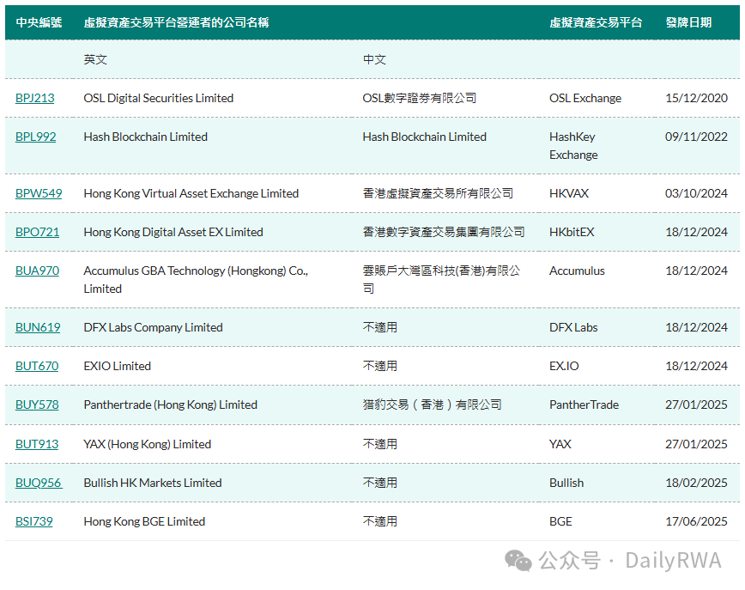Screen dimensions: 745x590
Task: Select the BGE platform cell
Action: (x=560, y=521)
